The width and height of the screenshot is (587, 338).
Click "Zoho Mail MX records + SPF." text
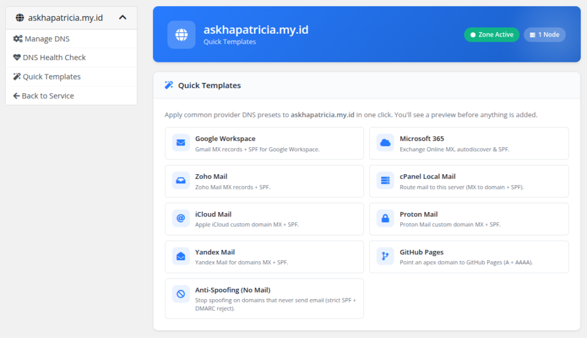233,187
